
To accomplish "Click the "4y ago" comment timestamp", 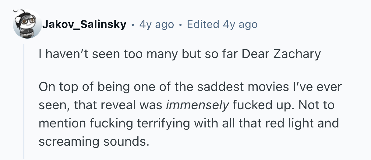I will 157,24.
